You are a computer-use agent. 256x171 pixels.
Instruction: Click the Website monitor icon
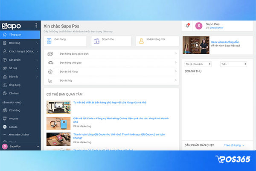[5, 118]
